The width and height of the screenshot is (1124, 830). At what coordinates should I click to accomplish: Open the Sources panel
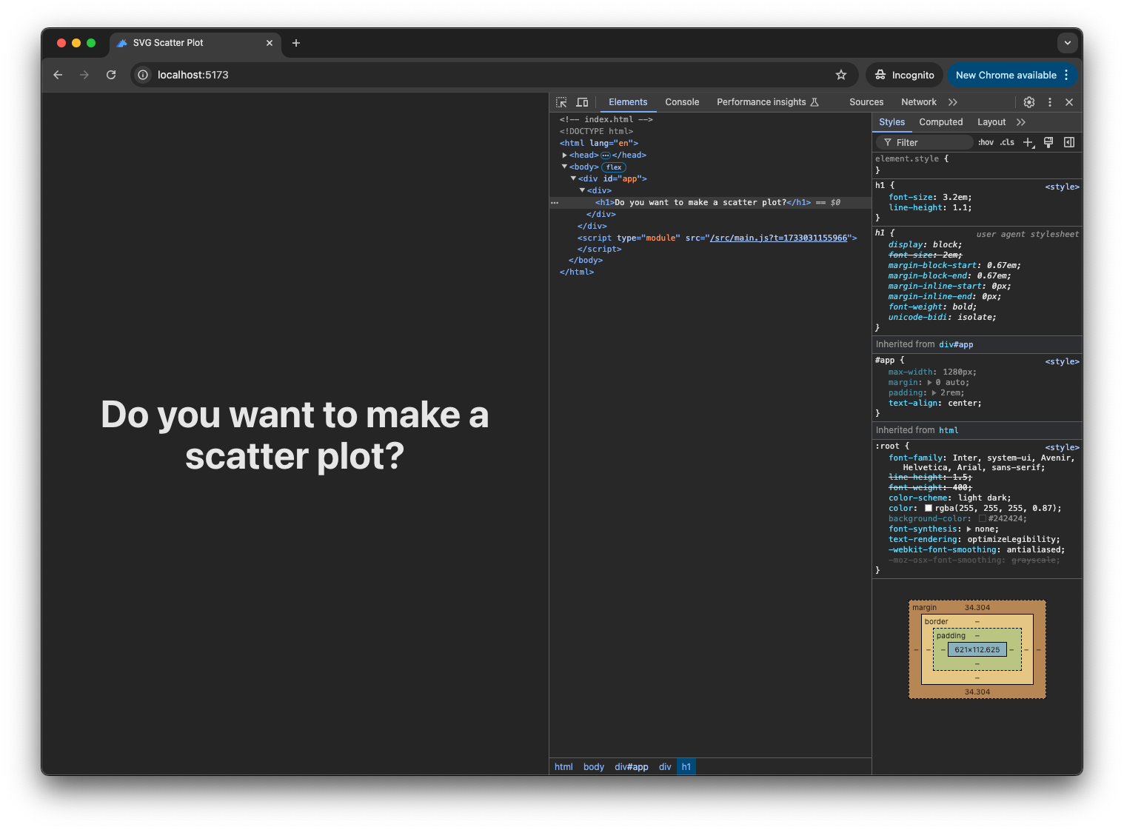point(866,102)
